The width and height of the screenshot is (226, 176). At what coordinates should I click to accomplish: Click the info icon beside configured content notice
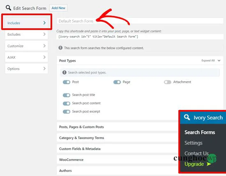click(x=60, y=48)
